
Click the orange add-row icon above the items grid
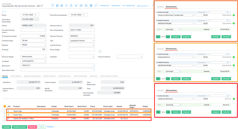(x=4, y=106)
